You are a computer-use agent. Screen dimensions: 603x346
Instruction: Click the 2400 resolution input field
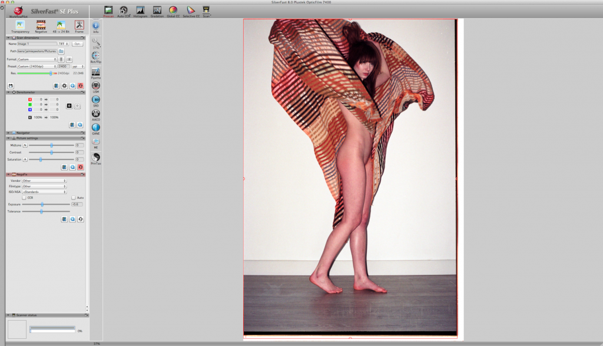(x=64, y=66)
